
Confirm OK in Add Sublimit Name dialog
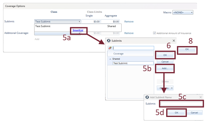pos(176,112)
